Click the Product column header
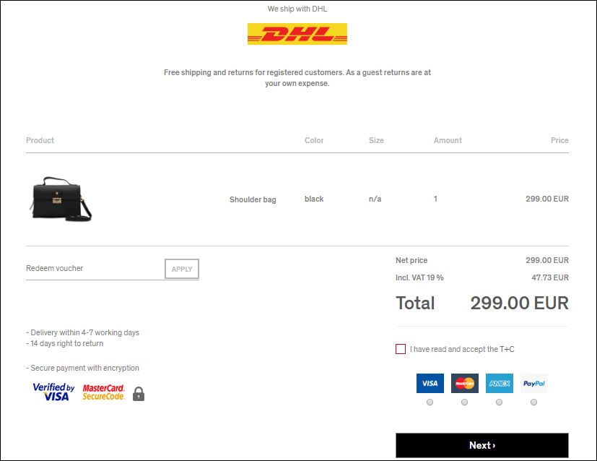 coord(40,140)
